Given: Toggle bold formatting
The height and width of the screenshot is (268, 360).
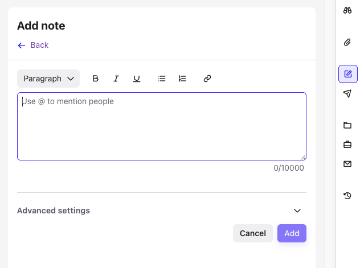Looking at the screenshot, I should (x=96, y=79).
